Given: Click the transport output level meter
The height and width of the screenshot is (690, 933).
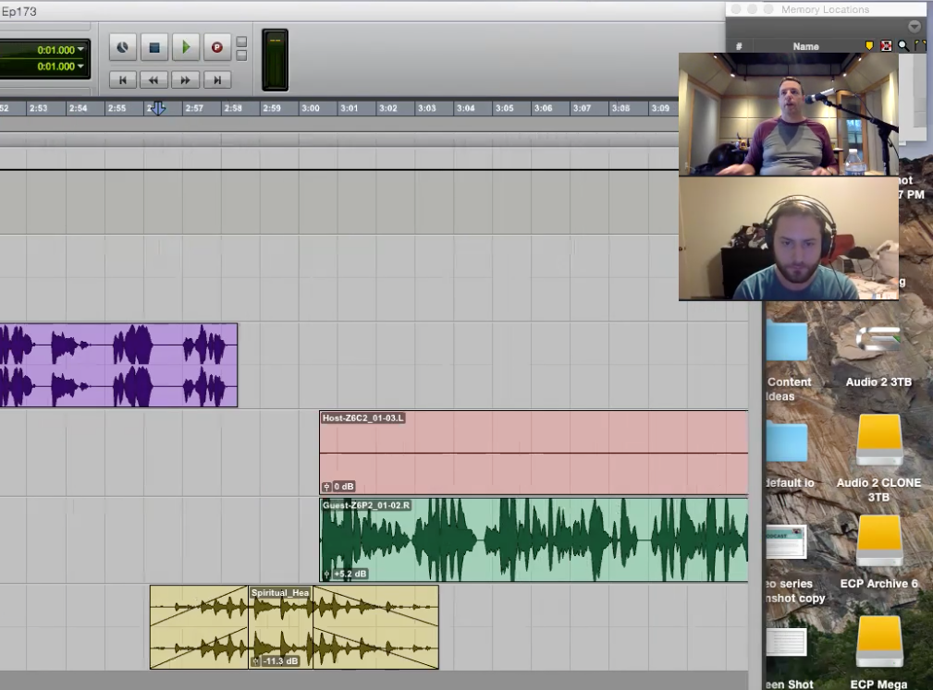Looking at the screenshot, I should pos(275,60).
